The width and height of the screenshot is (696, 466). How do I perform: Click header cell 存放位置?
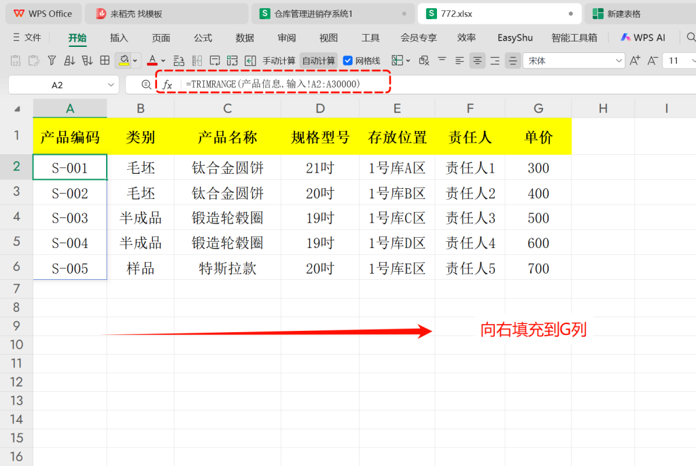(397, 137)
